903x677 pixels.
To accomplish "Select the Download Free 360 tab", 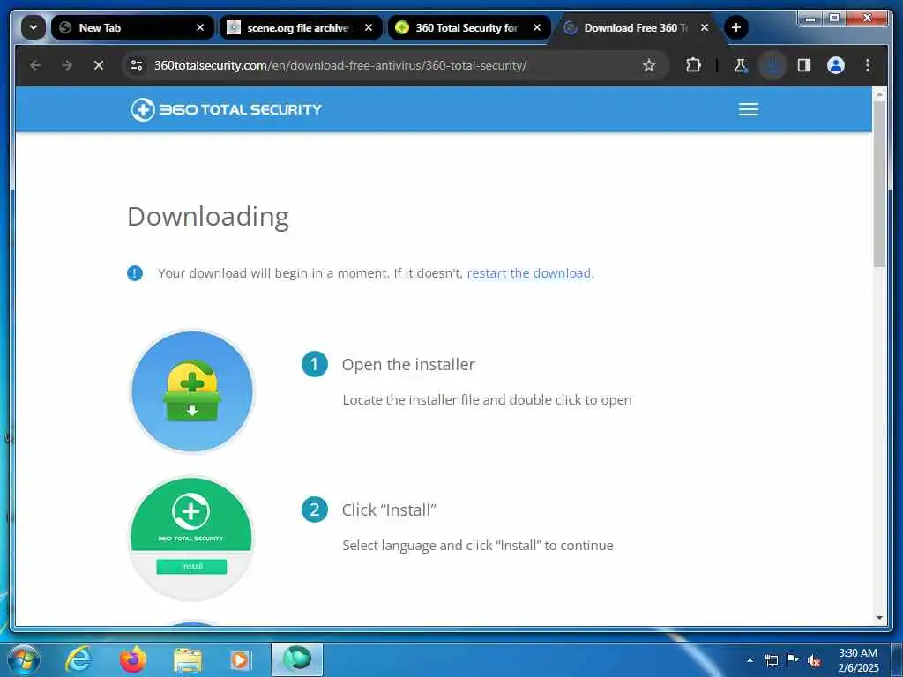I will point(638,27).
